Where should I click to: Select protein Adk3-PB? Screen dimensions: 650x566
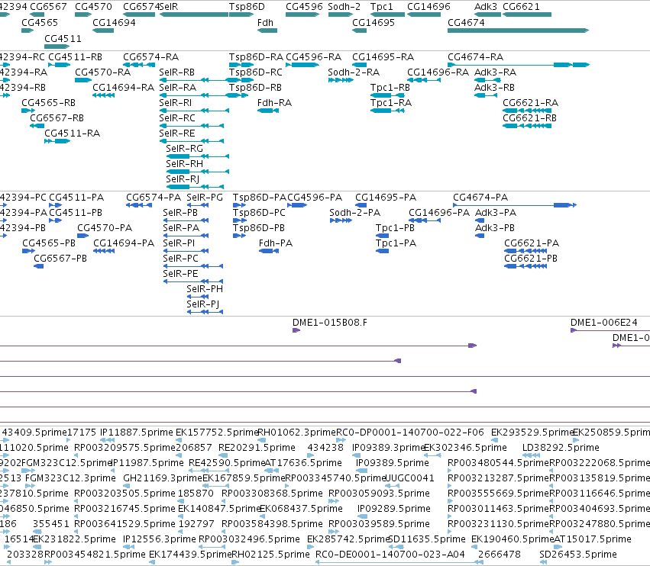(480, 236)
